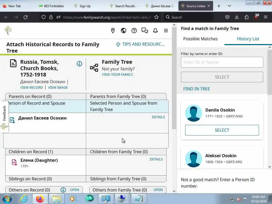
Task: Click Aleksei Osokin's avatar
Action: point(193,159)
